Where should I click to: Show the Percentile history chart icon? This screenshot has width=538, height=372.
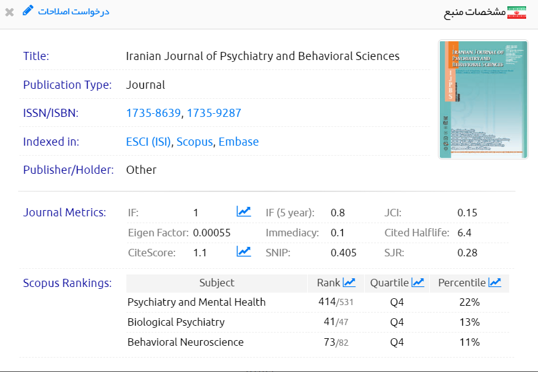tap(495, 283)
